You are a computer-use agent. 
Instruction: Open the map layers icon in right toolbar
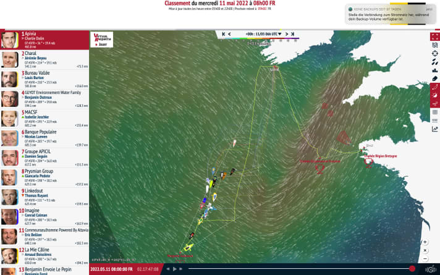[434, 45]
